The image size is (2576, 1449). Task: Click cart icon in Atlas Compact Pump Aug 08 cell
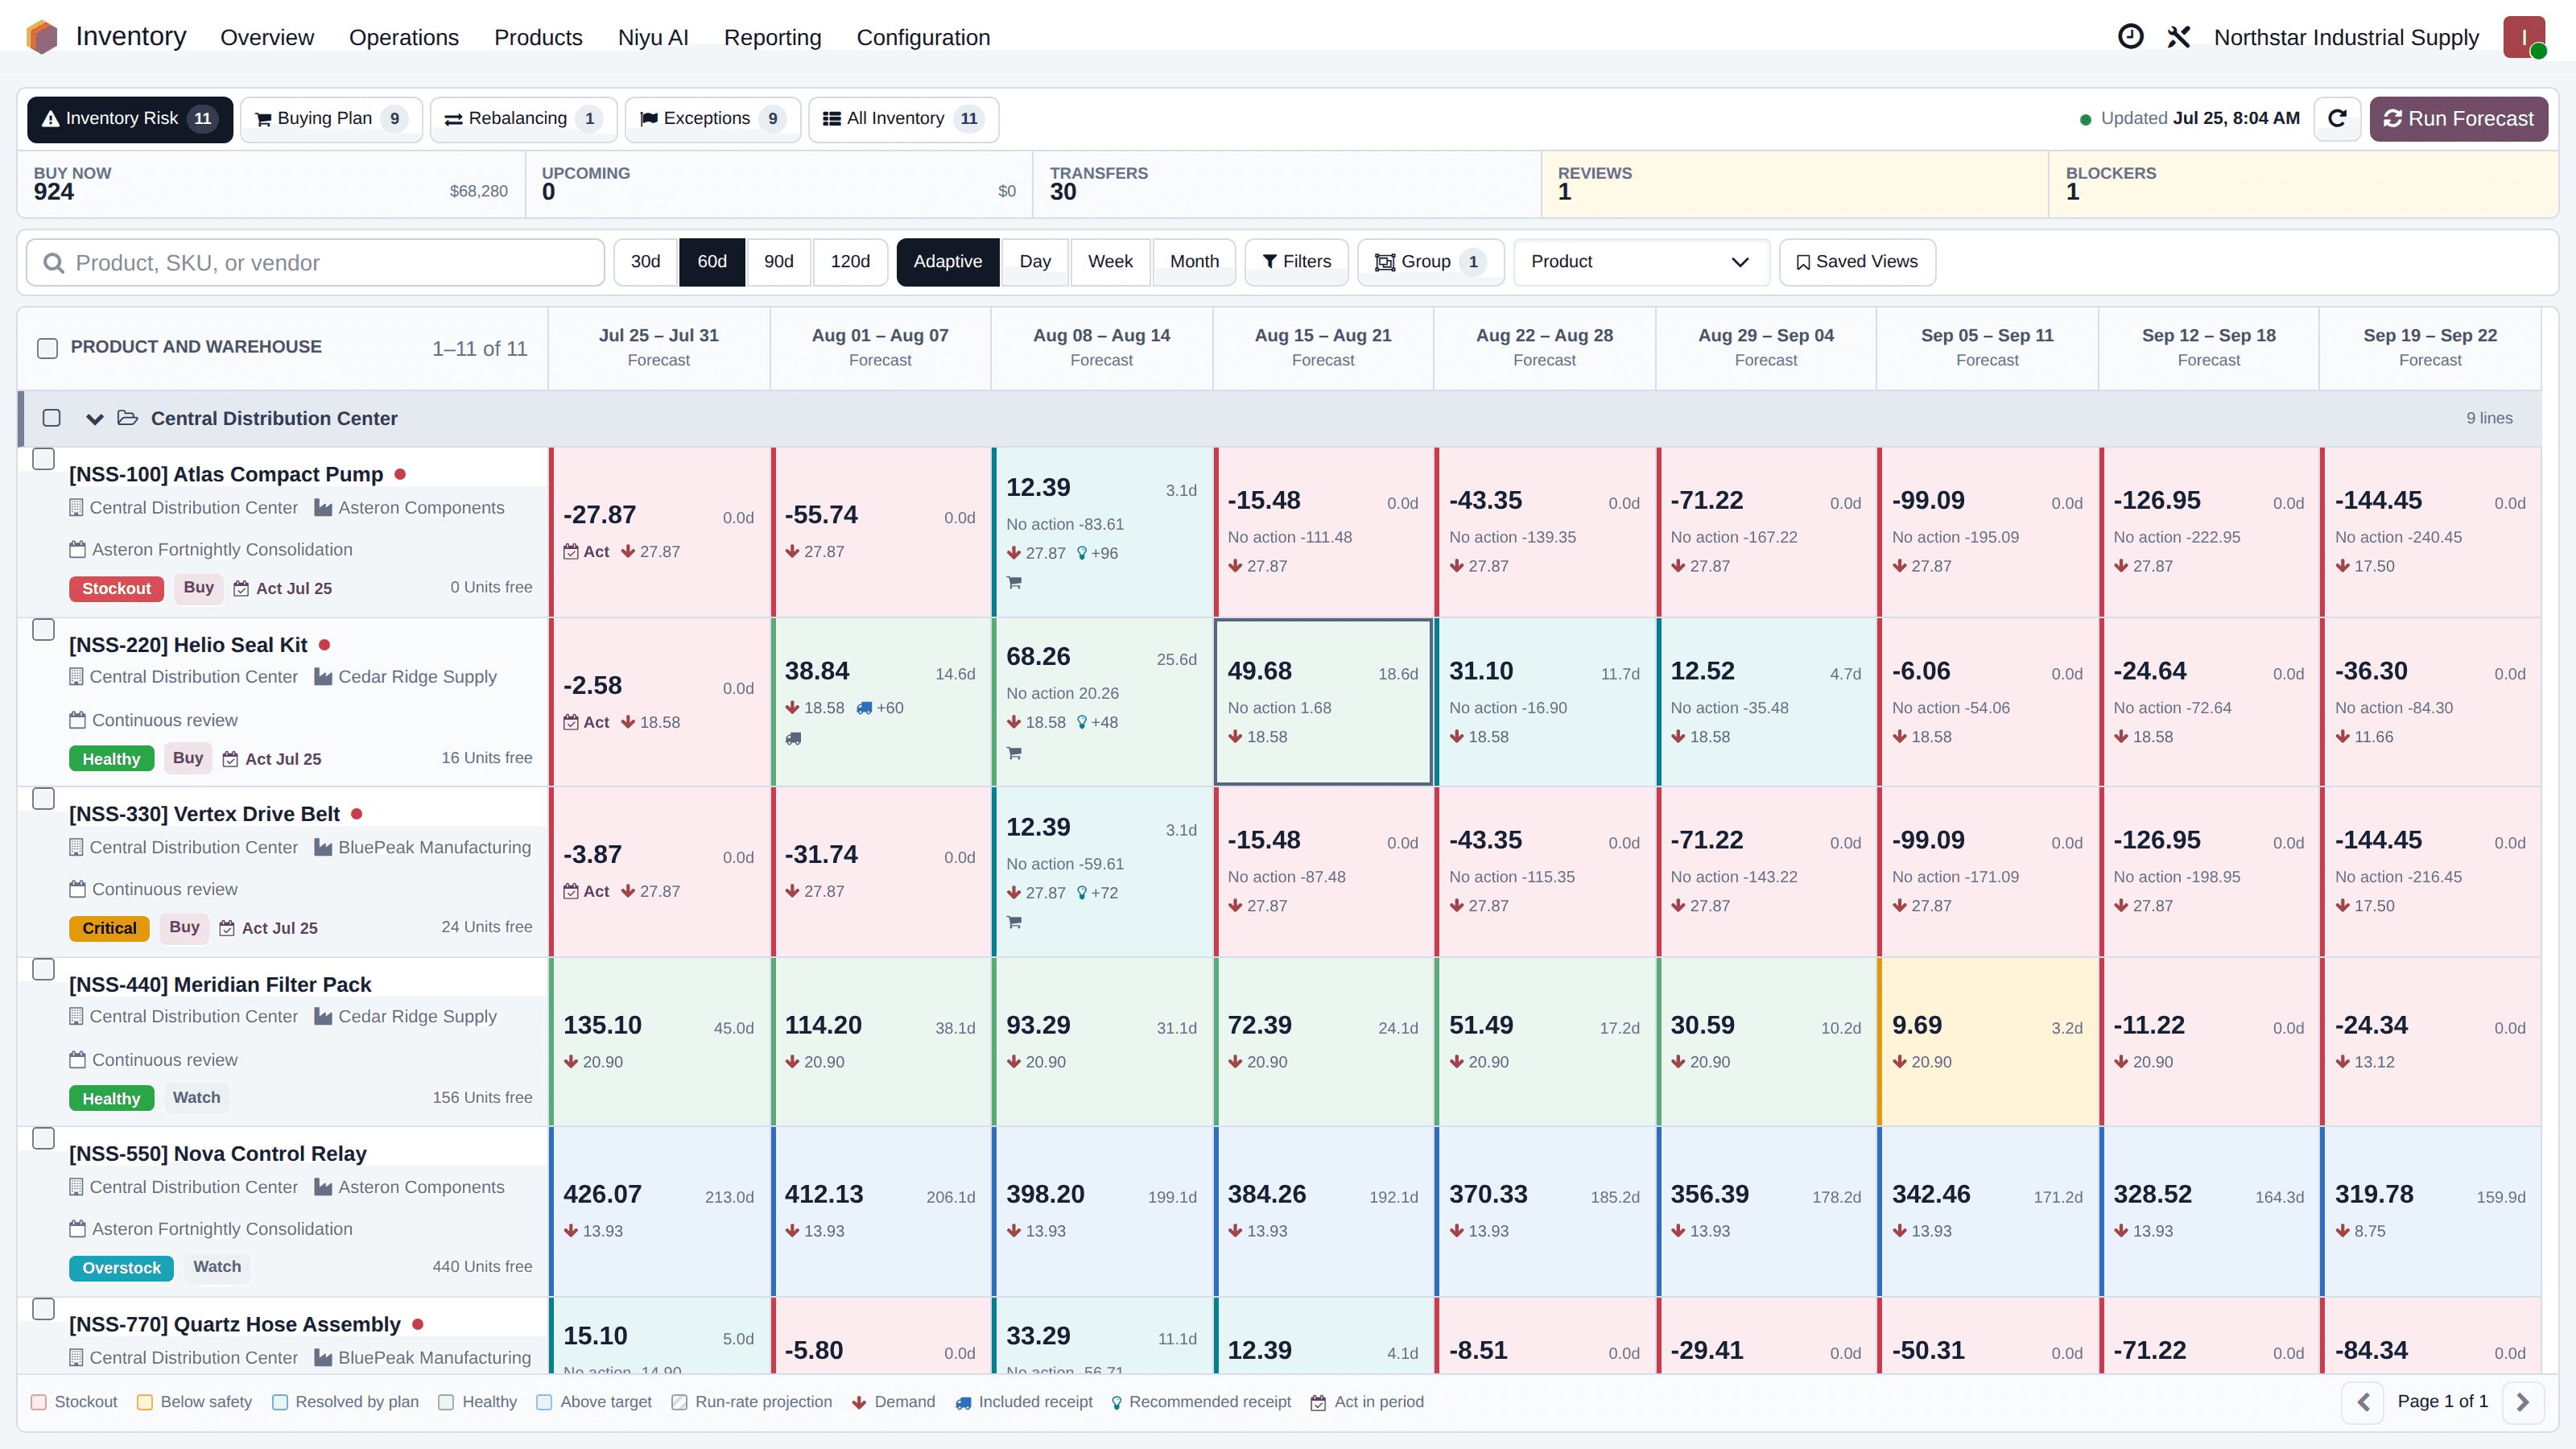click(x=1014, y=582)
